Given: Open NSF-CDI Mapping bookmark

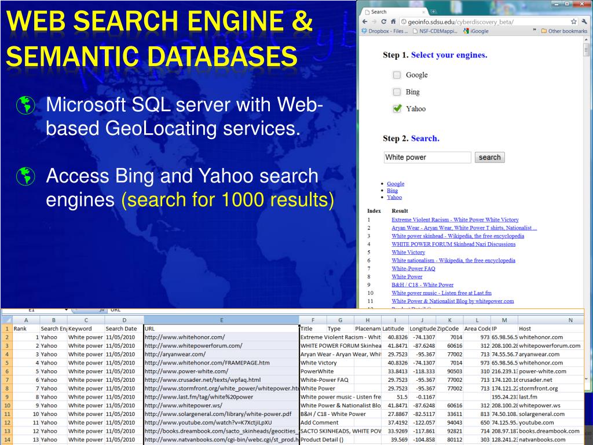Looking at the screenshot, I should (x=435, y=31).
